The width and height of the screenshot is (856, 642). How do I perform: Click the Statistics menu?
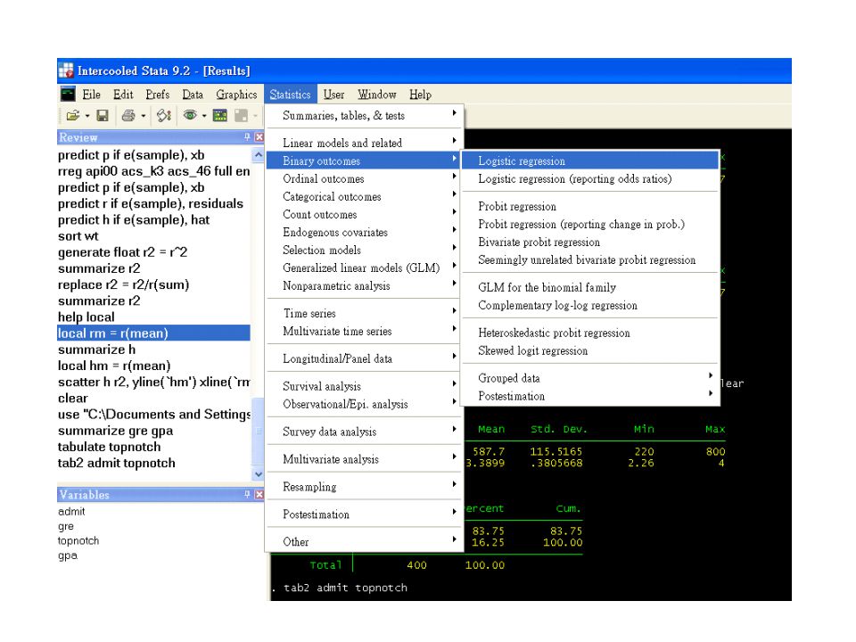pos(290,95)
